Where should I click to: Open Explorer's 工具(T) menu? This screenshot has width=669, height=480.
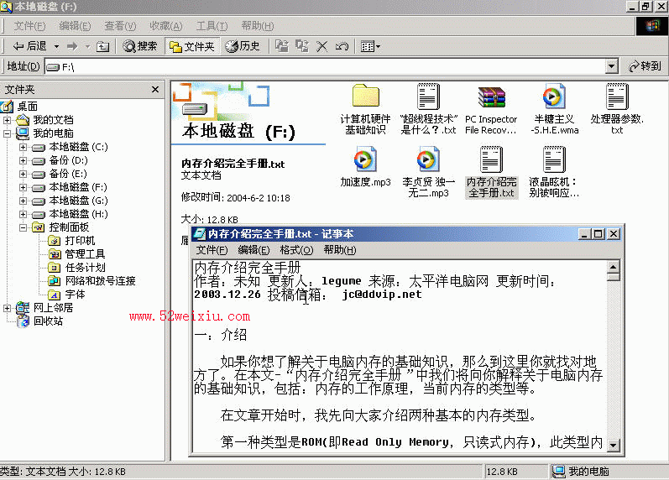click(x=212, y=26)
